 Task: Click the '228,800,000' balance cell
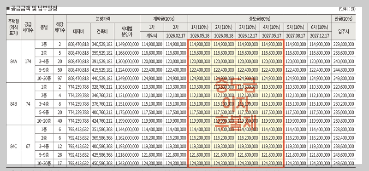tap(343, 130)
